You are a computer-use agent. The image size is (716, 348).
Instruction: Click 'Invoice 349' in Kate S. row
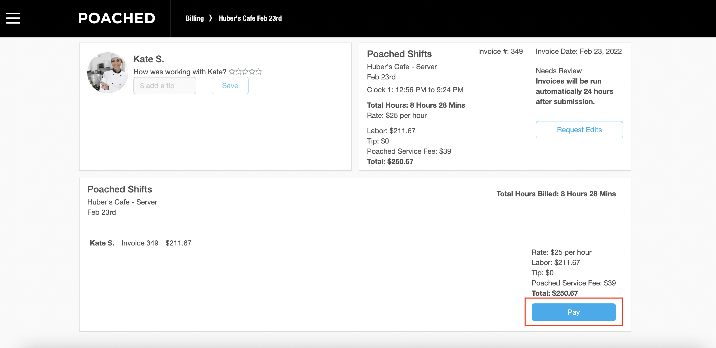[140, 243]
